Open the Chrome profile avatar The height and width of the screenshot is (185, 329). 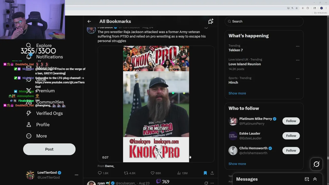(321, 8)
